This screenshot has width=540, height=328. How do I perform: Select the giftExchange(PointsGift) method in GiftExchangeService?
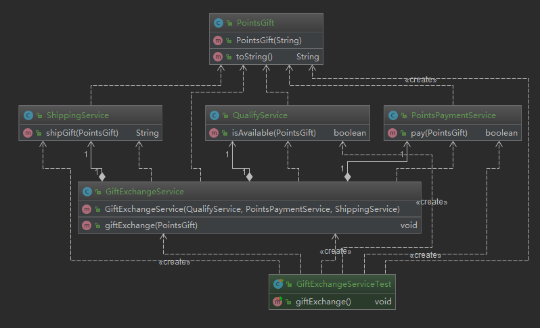click(x=151, y=225)
